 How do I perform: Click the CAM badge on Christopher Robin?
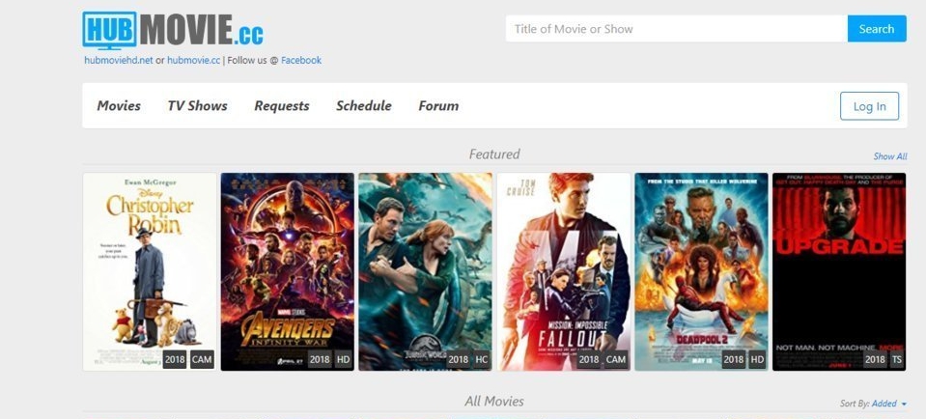pos(202,359)
